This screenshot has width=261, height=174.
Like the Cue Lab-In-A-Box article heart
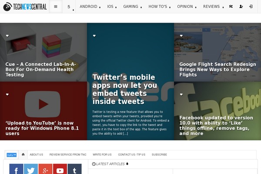[x=7, y=36]
